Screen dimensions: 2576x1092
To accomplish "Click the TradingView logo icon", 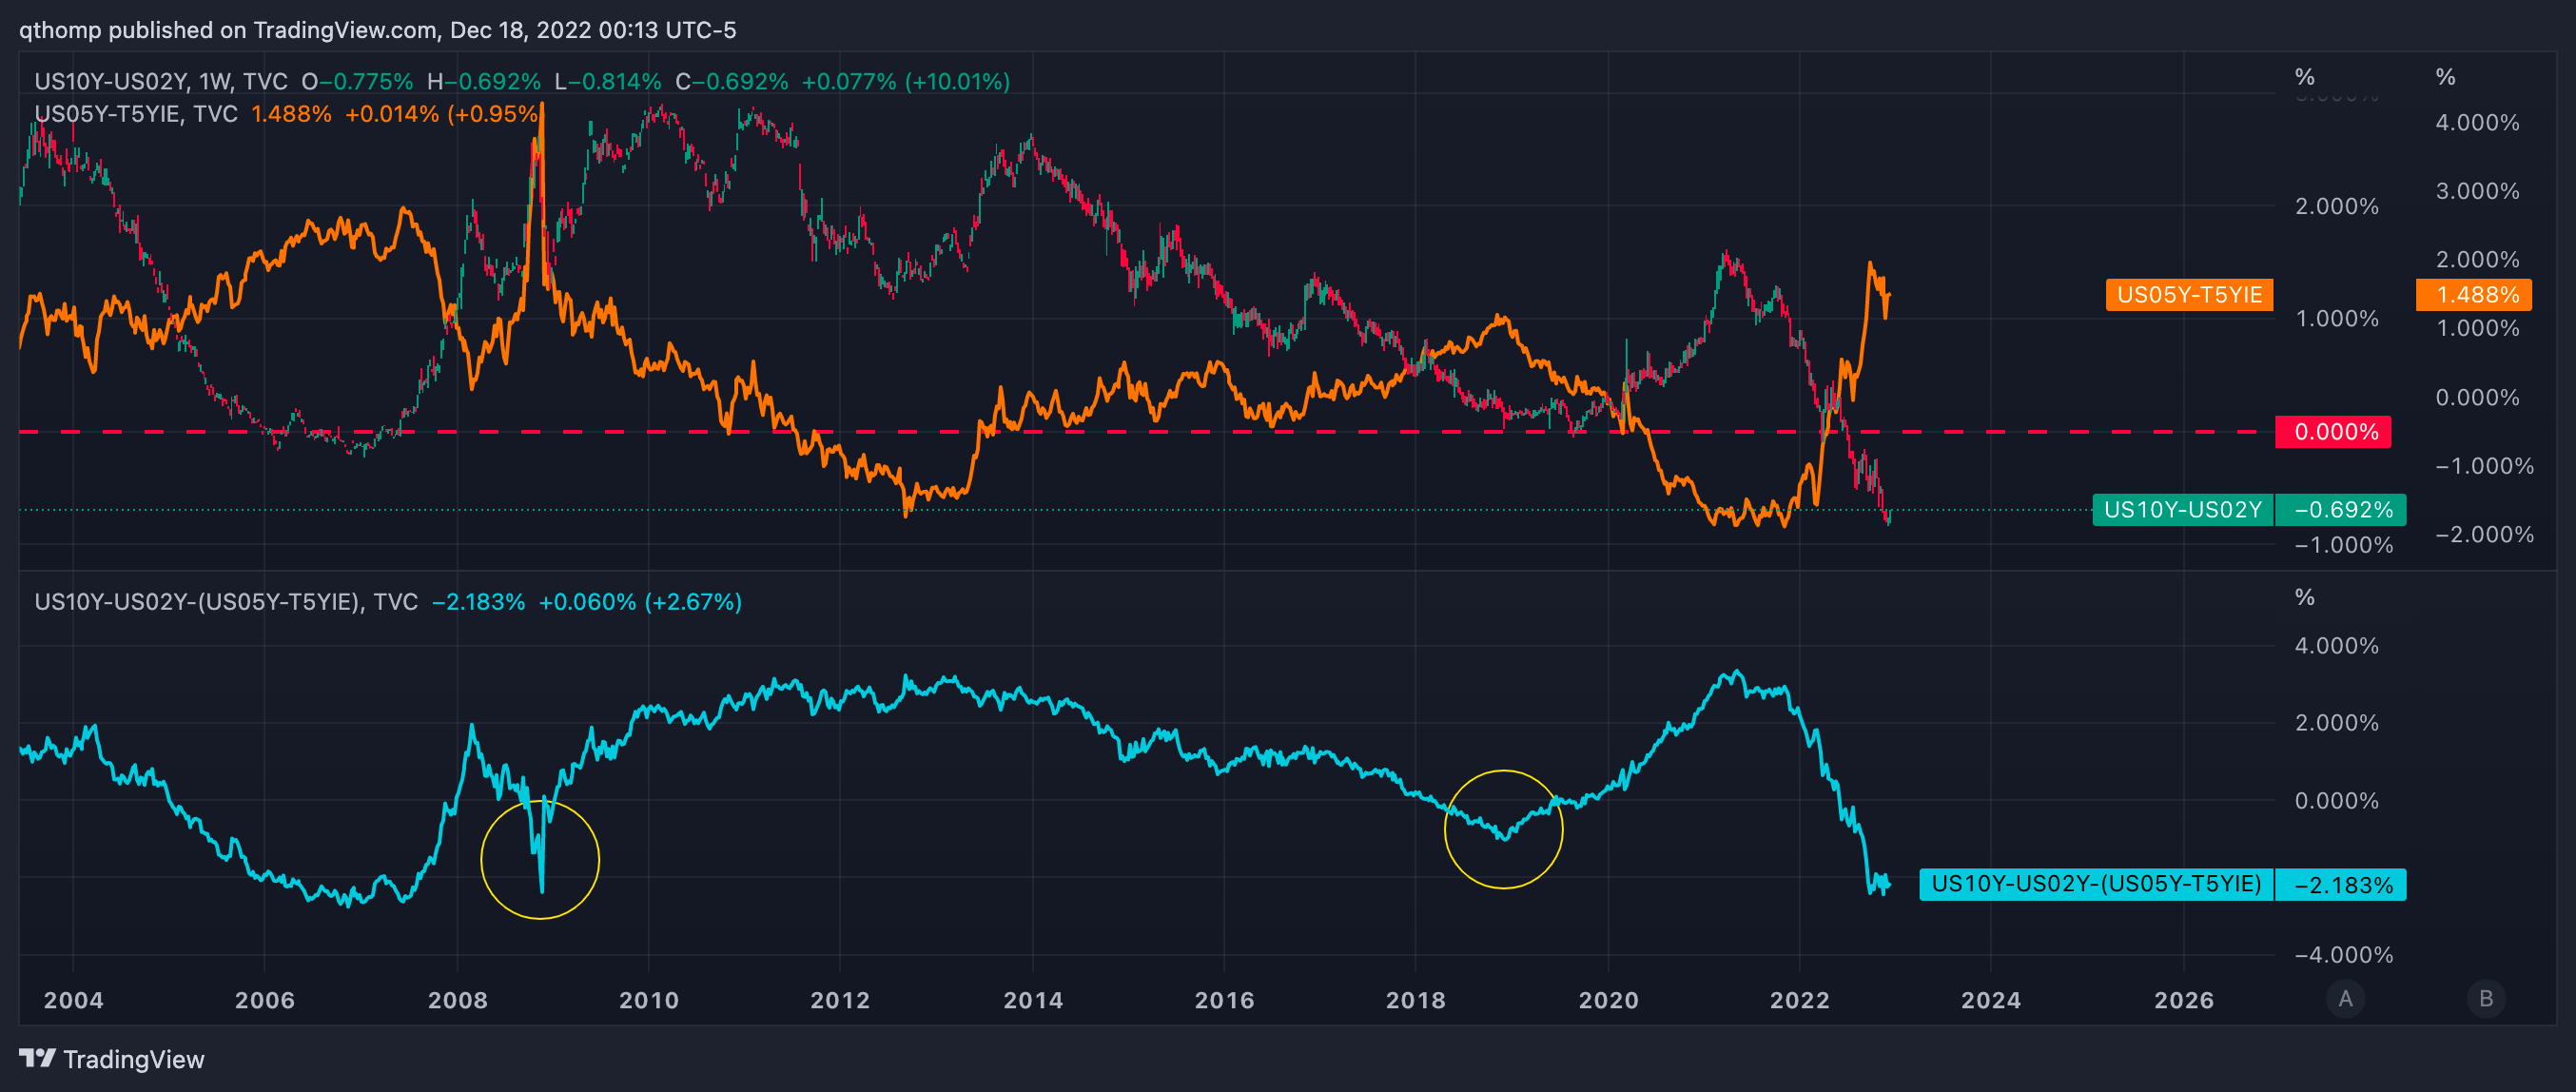I will [x=37, y=1058].
